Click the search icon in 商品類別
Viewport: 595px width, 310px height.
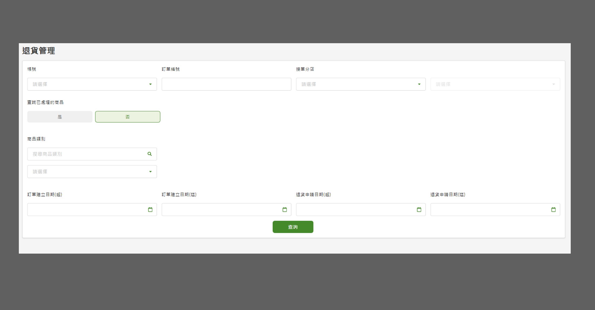150,154
